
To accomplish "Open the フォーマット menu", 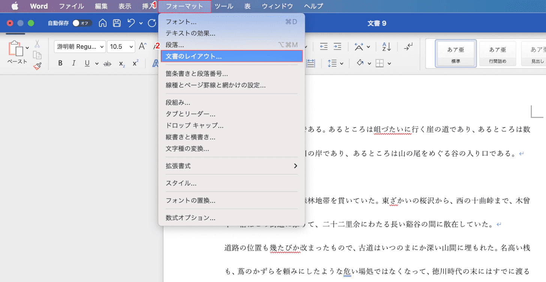I will (184, 6).
